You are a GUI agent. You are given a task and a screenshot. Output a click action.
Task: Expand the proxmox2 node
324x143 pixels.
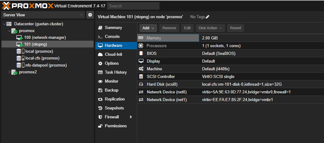pyautogui.click(x=9, y=72)
